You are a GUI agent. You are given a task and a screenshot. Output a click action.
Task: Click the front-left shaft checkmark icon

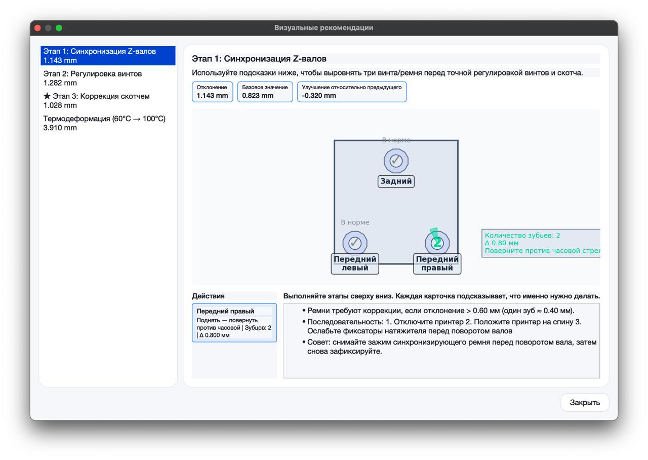355,243
